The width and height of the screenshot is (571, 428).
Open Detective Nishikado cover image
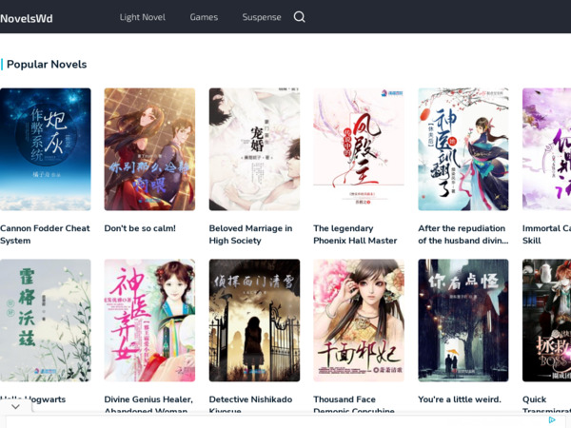[x=254, y=321]
